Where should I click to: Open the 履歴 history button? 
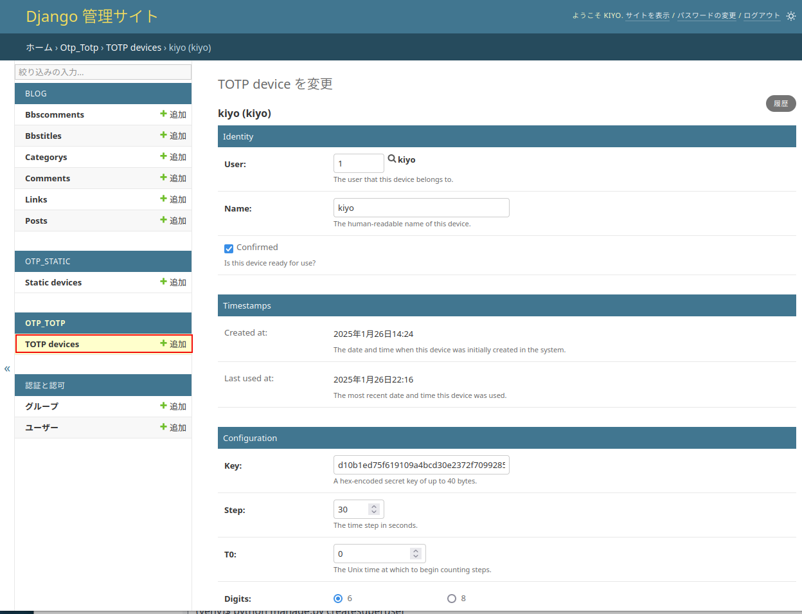click(x=781, y=104)
